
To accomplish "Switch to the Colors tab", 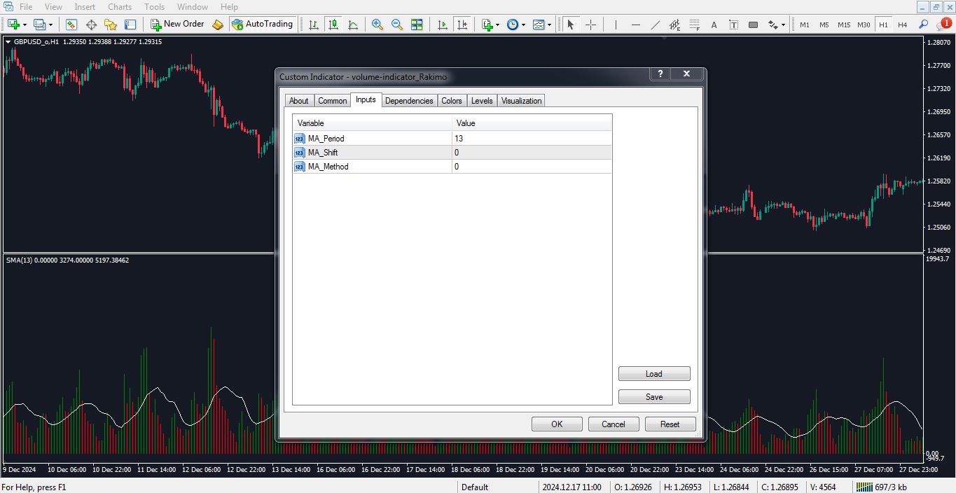I will 452,101.
